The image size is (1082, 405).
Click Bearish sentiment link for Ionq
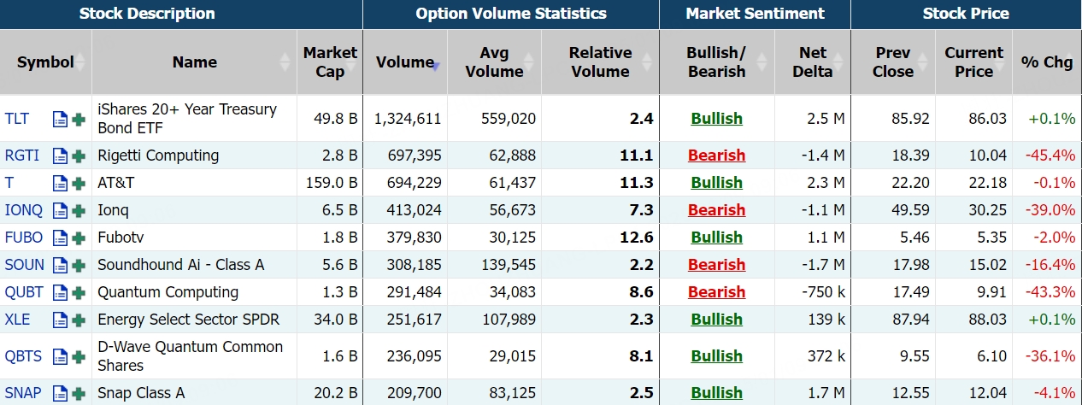pyautogui.click(x=716, y=210)
